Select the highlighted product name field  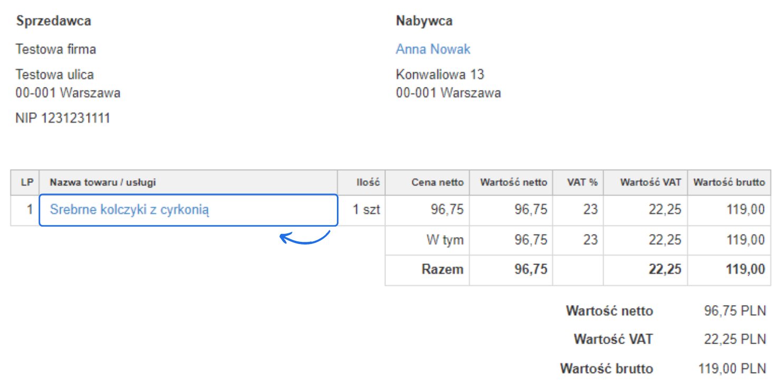pos(188,209)
